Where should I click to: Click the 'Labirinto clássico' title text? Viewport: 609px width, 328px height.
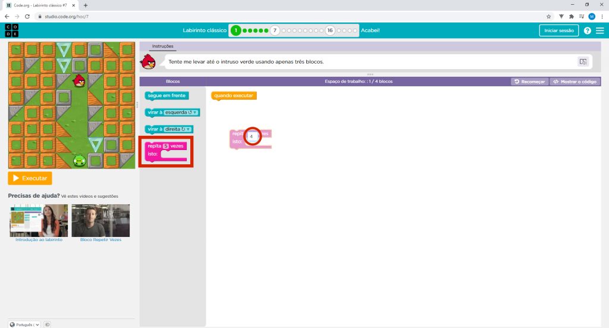205,30
